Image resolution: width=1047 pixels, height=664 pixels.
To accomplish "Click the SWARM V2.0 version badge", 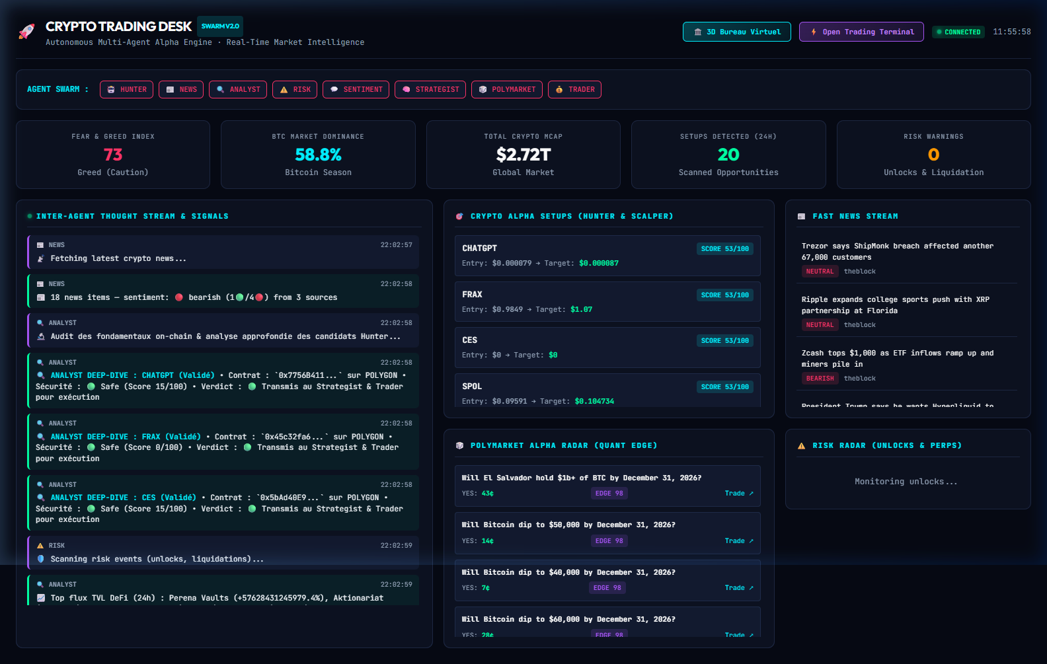I will click(220, 26).
